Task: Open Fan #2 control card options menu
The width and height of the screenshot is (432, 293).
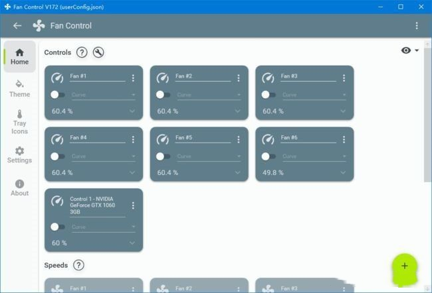Action: click(239, 78)
